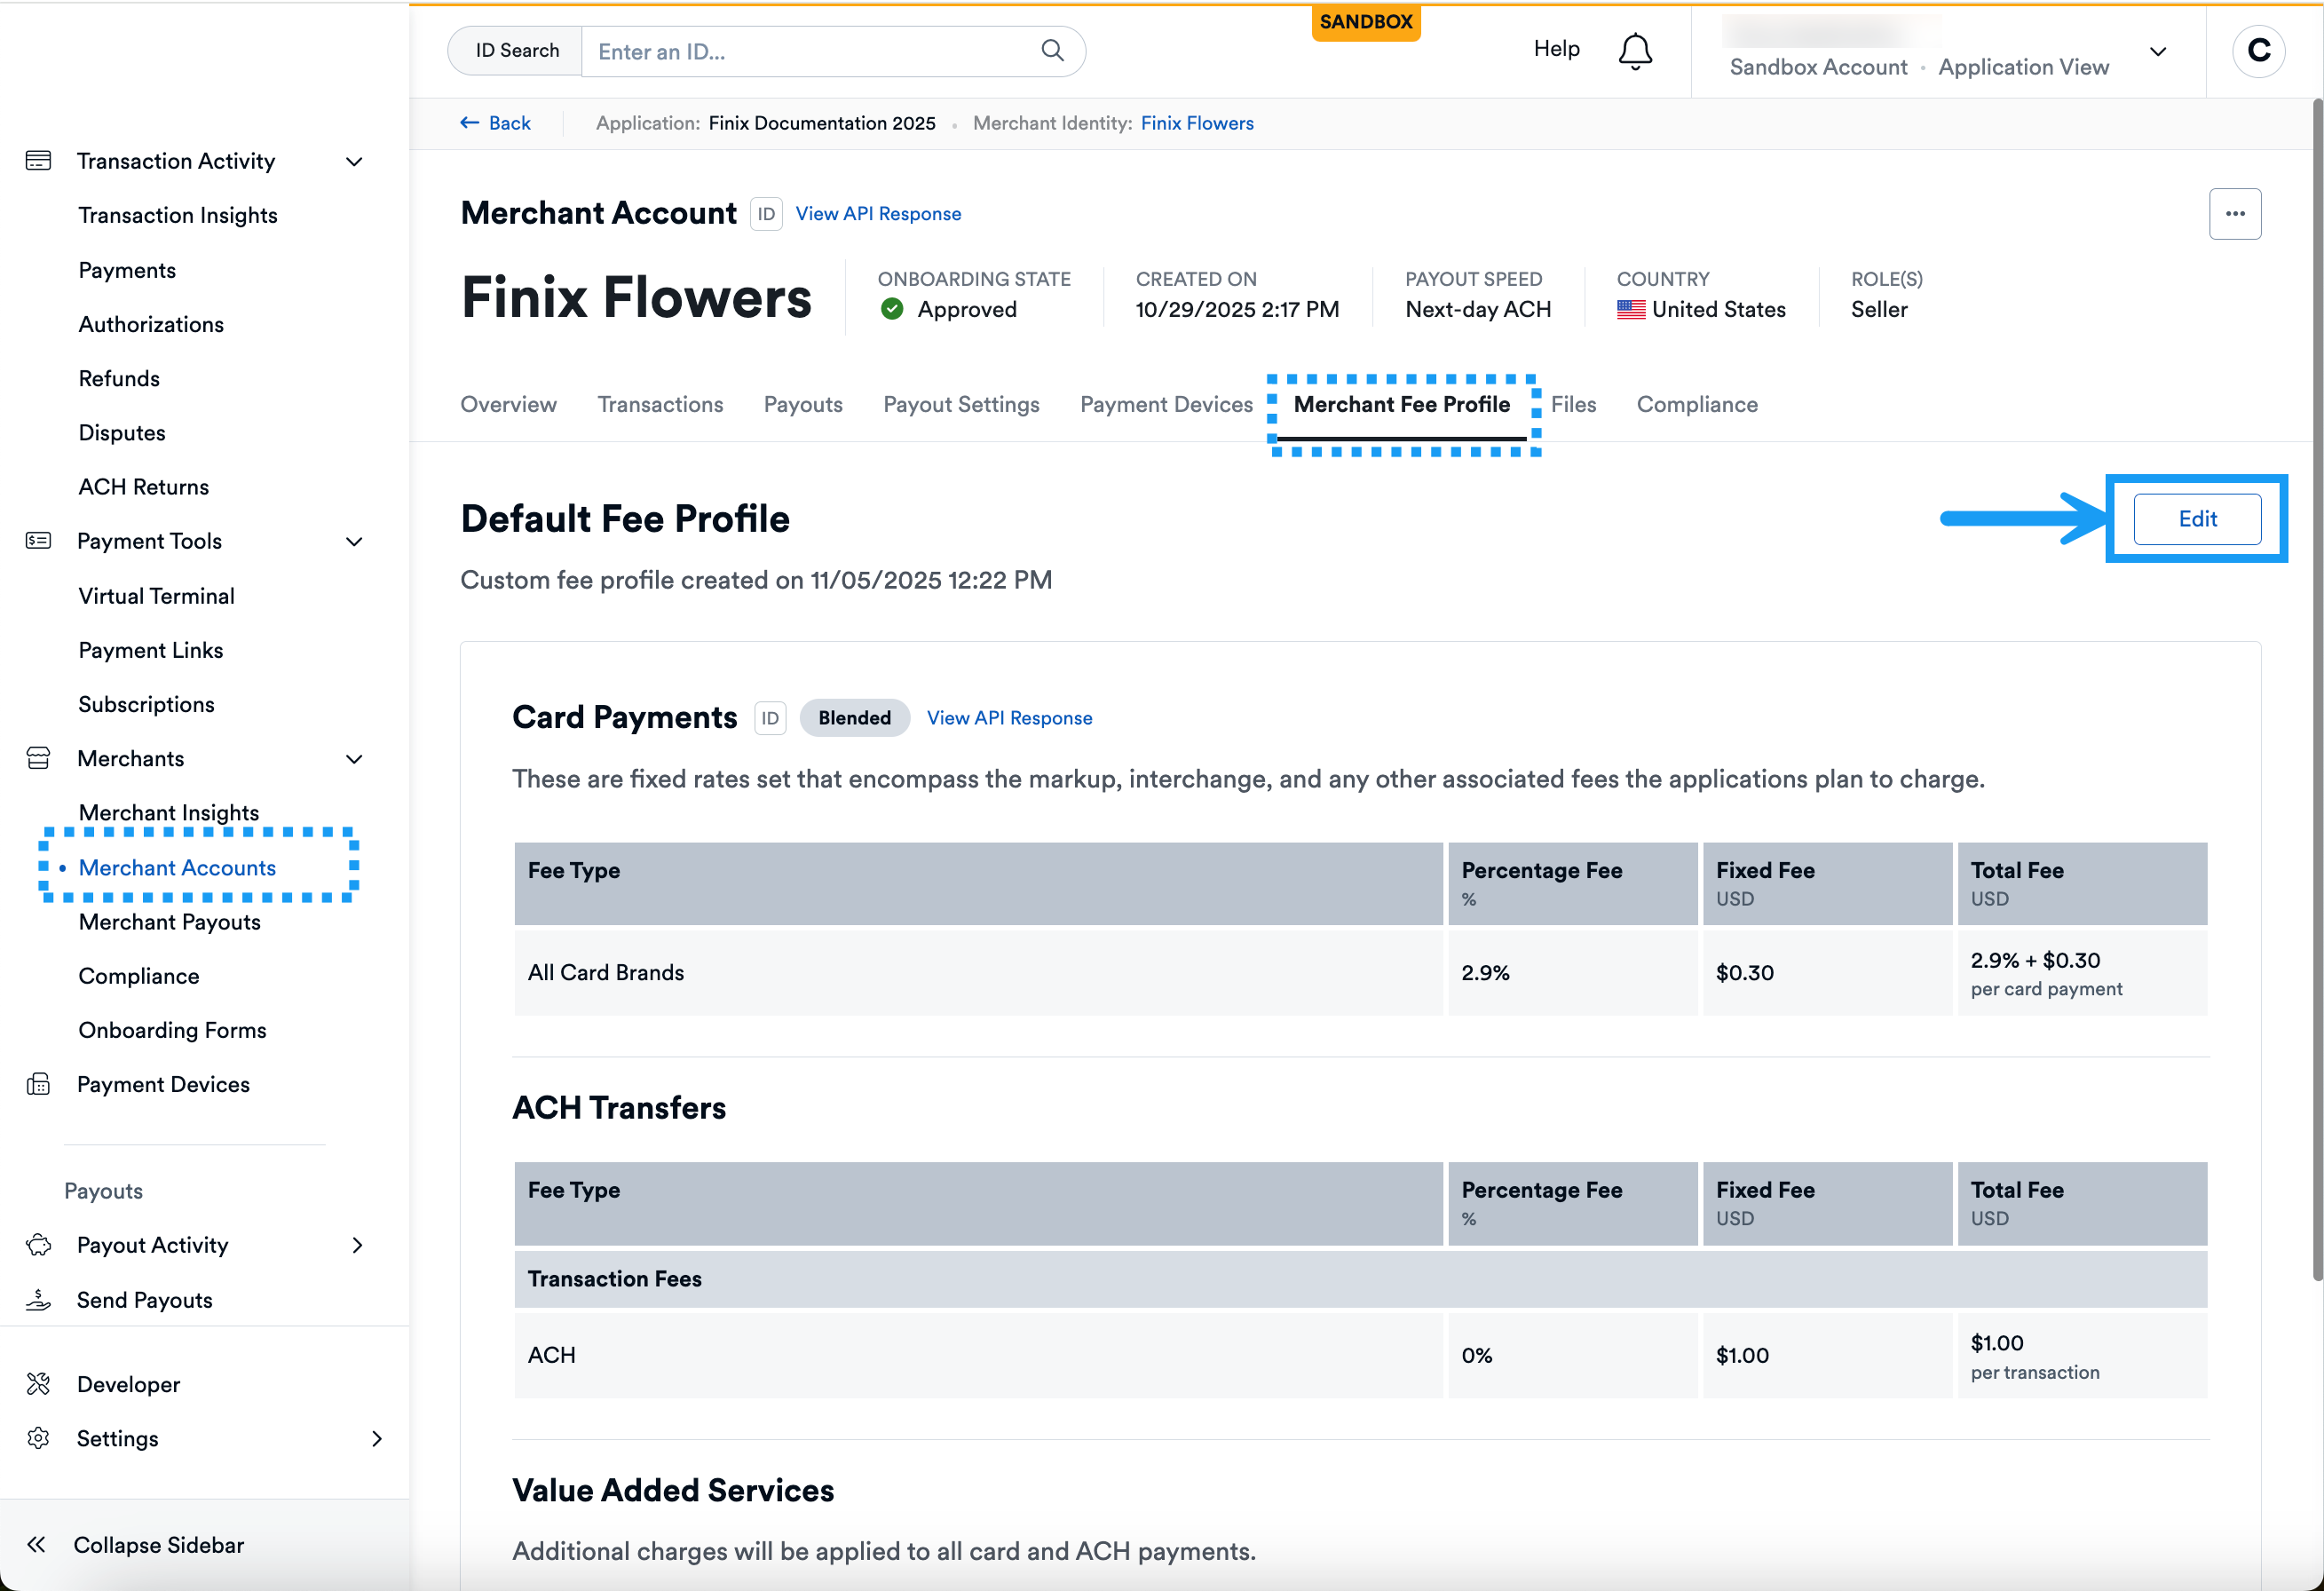Open user avatar C menu
The width and height of the screenshot is (2324, 1591).
[x=2258, y=50]
